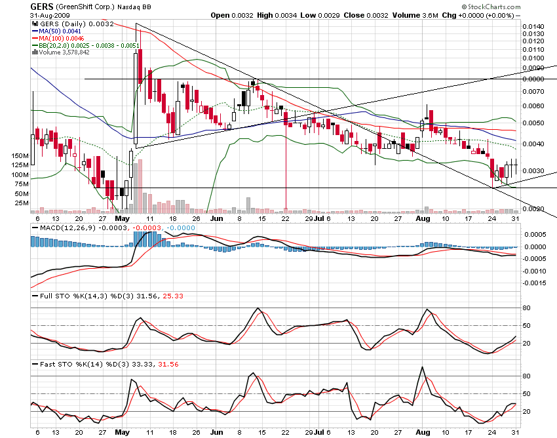This screenshot has width=557, height=438.
Task: Click the May label on main chart axis
Action: 122,218
